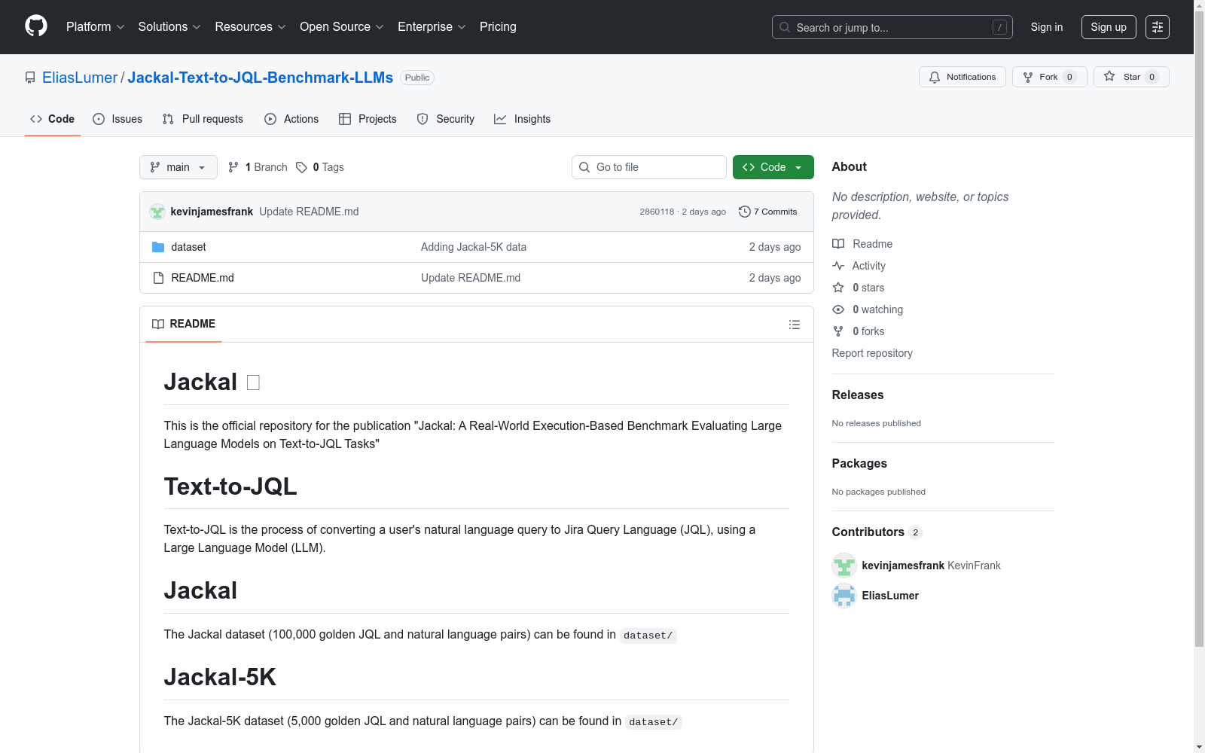Click the bell icon in Notifications
Image resolution: width=1205 pixels, height=753 pixels.
tap(935, 77)
